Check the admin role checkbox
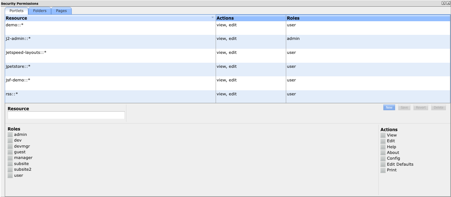The image size is (451, 197). pos(10,135)
